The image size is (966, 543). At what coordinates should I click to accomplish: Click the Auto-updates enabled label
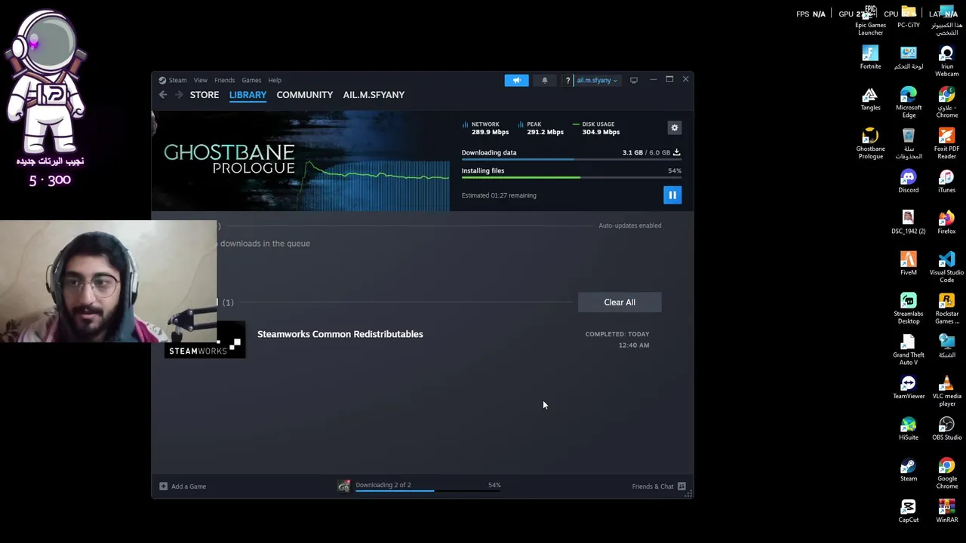pyautogui.click(x=630, y=225)
